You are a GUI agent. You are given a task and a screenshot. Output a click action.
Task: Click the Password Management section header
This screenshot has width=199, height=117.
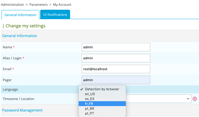point(22,110)
